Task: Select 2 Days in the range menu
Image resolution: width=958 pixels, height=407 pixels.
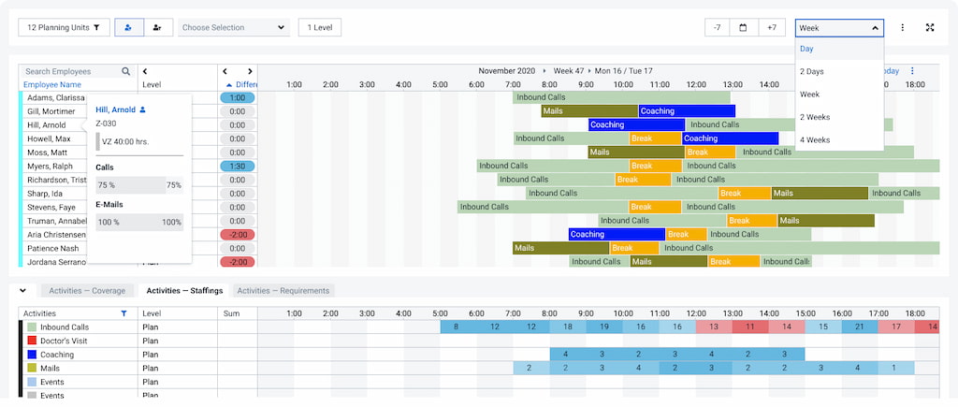Action: click(x=839, y=71)
